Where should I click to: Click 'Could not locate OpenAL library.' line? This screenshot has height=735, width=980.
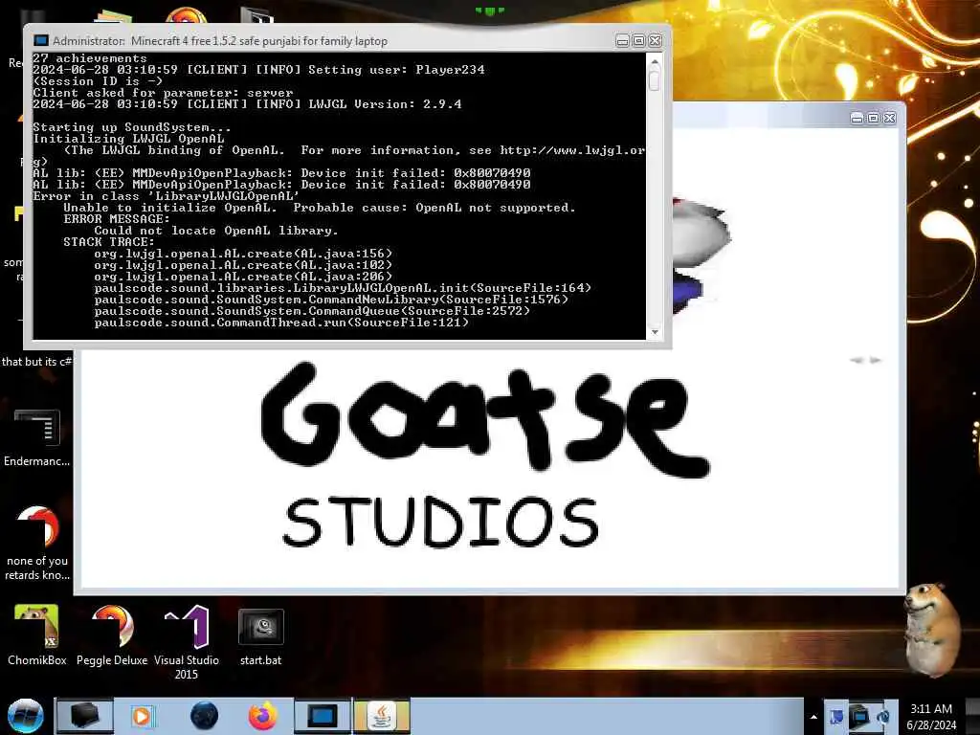pos(216,231)
